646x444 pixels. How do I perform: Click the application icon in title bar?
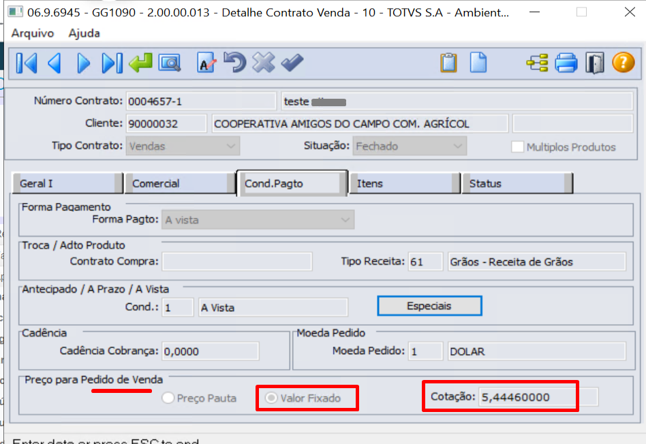[15, 12]
